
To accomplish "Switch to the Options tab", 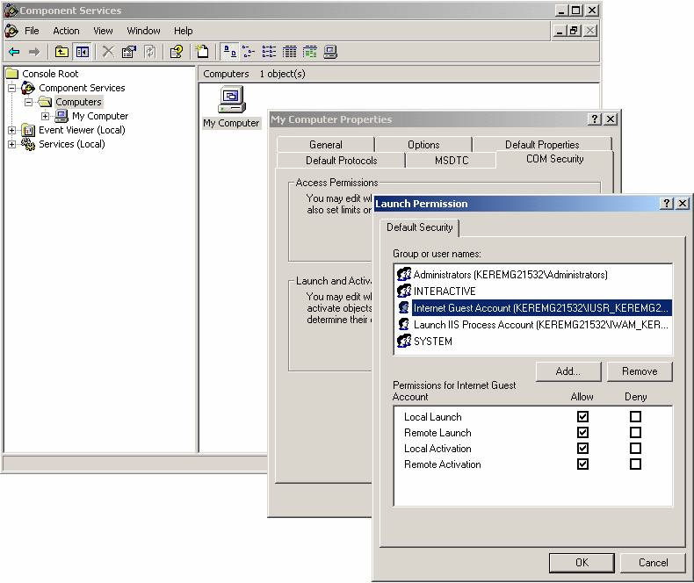I will tap(423, 145).
